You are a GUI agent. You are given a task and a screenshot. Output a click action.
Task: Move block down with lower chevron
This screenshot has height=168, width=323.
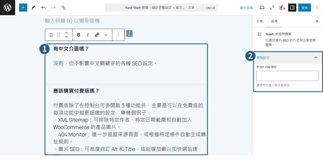(x=66, y=37)
